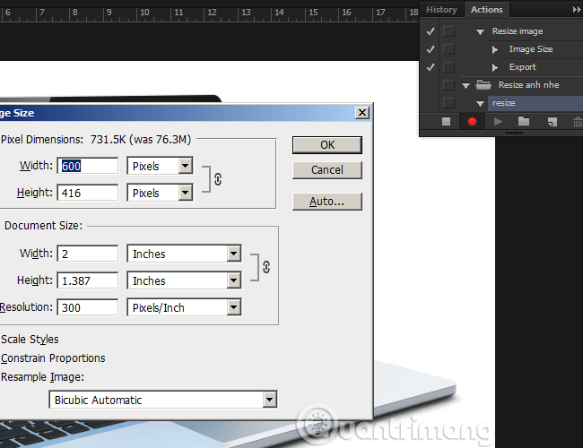Click the pixel Width field 600
Screen dimensions: 583x448
click(x=88, y=166)
